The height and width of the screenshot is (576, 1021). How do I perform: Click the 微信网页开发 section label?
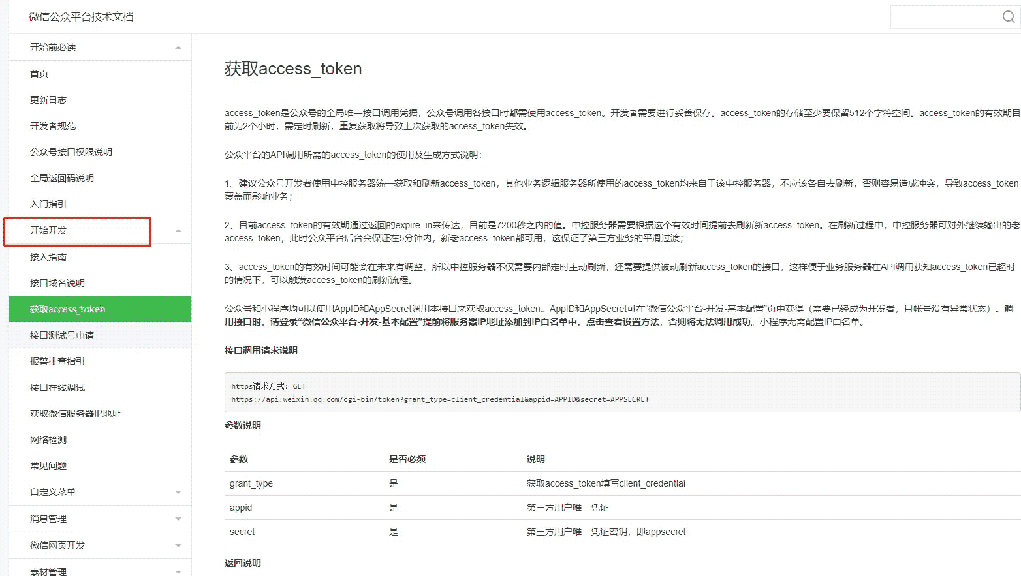tap(57, 545)
